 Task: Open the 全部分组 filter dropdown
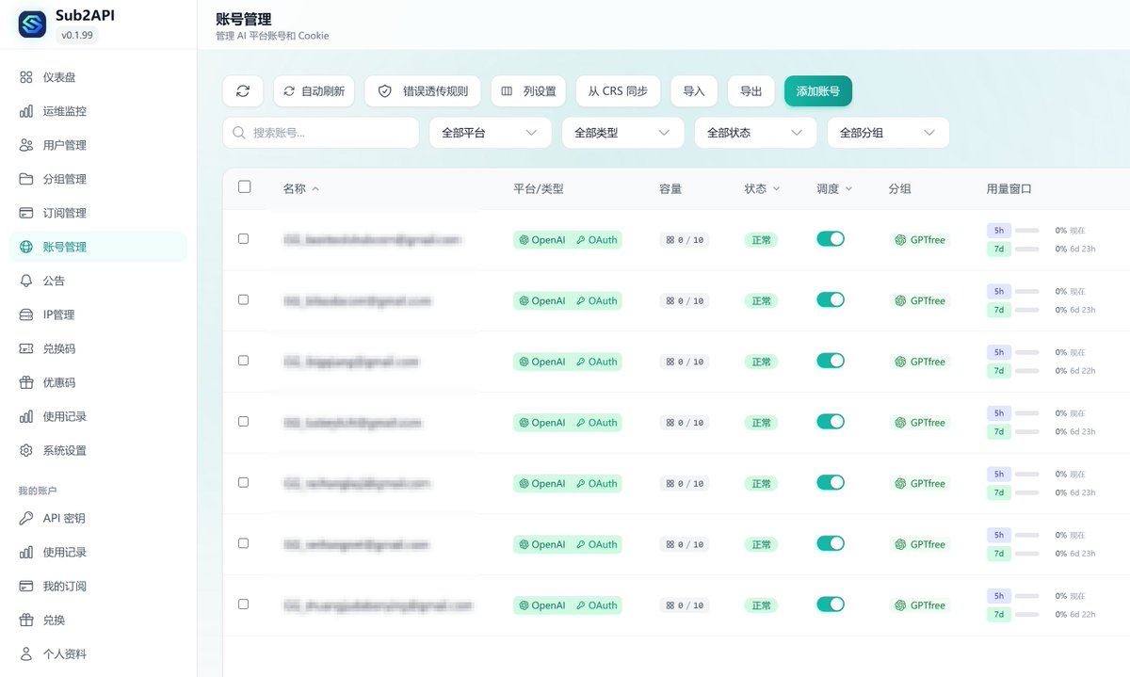click(x=888, y=133)
